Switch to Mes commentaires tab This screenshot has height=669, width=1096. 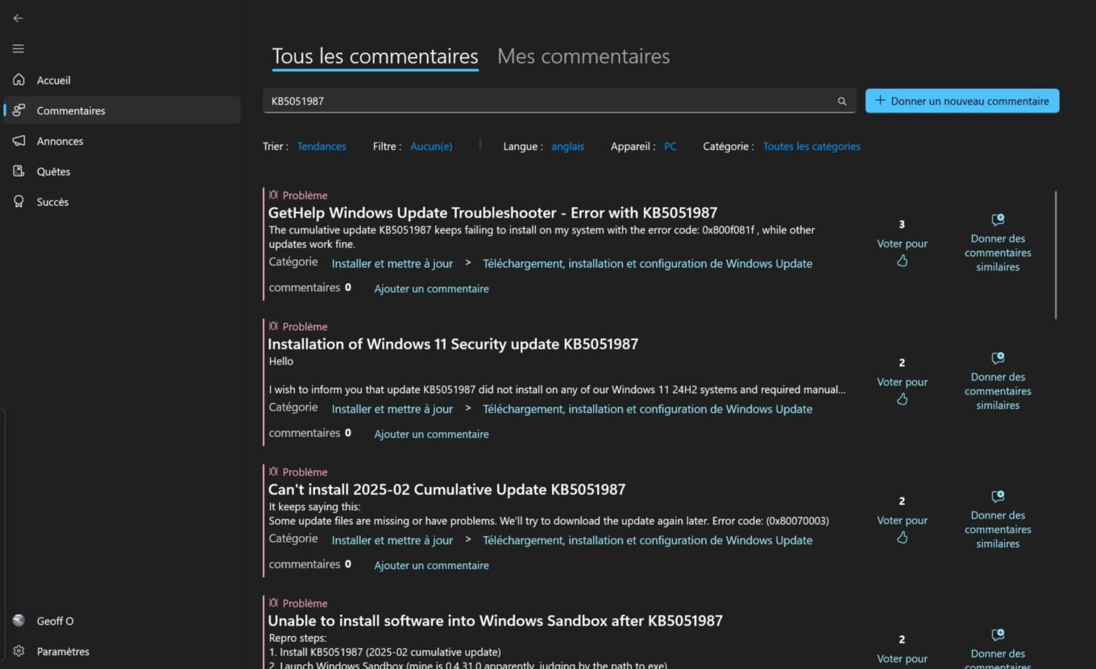tap(583, 56)
